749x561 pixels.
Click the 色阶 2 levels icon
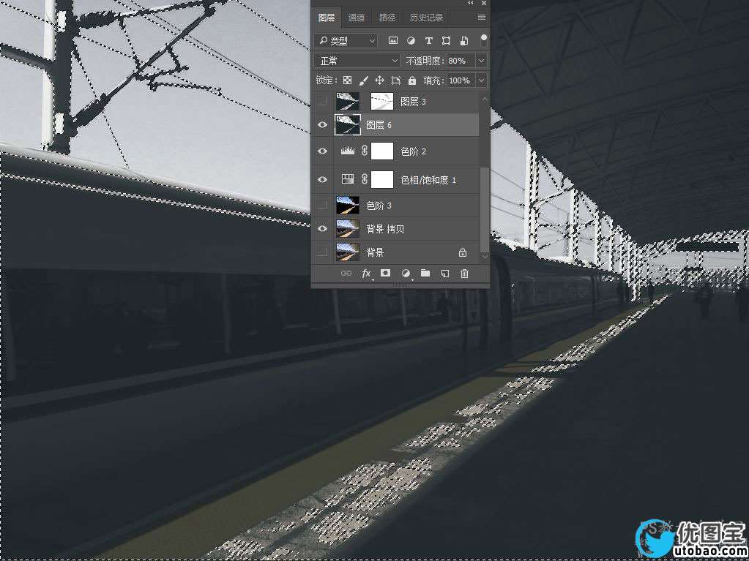pyautogui.click(x=348, y=151)
